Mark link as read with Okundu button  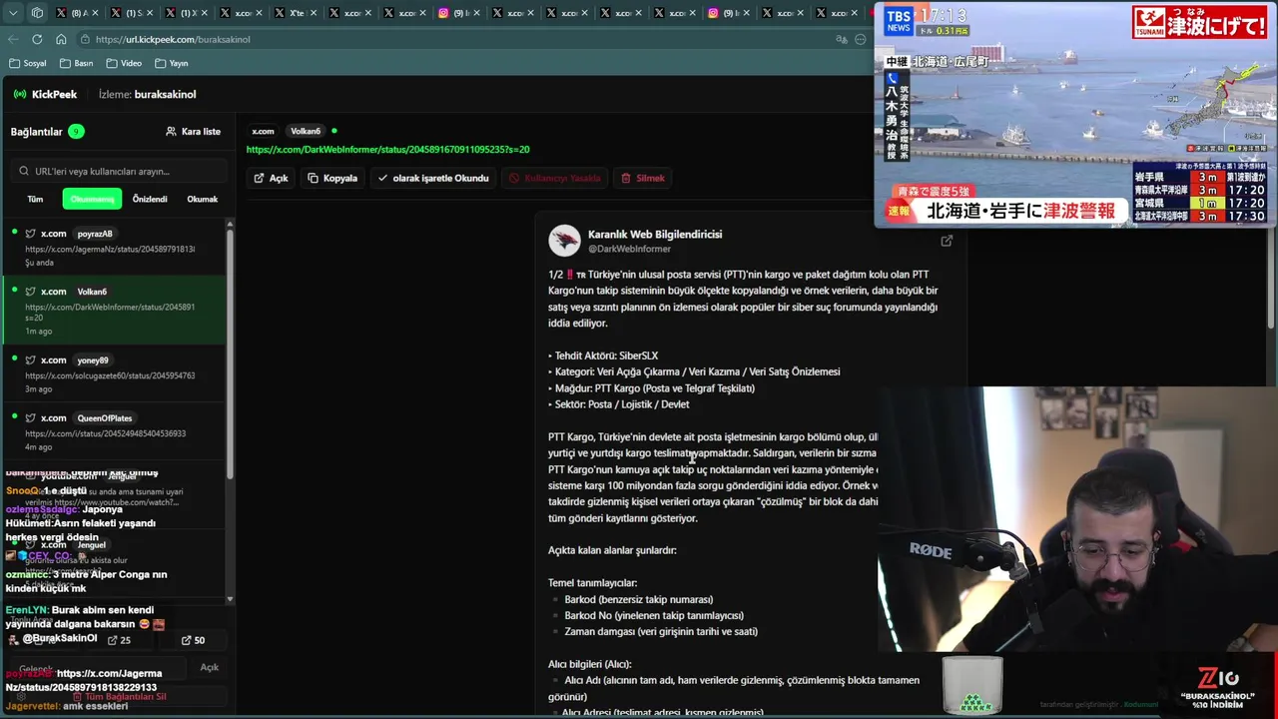point(433,178)
